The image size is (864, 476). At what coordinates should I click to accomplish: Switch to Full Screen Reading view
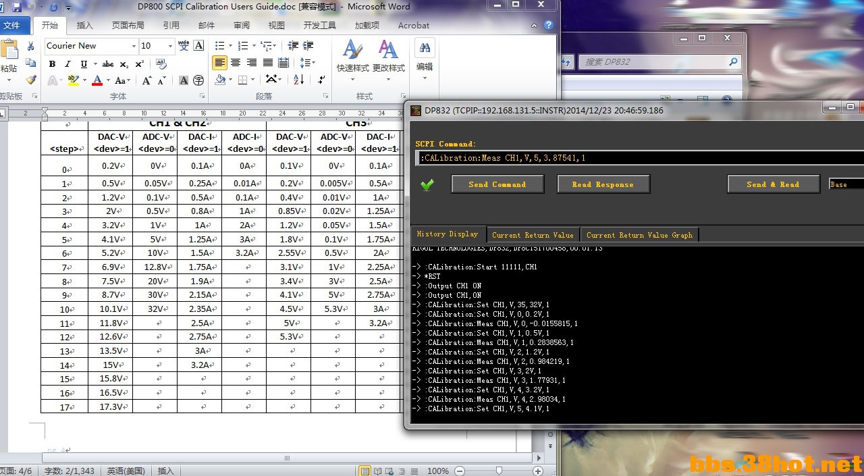coord(378,471)
